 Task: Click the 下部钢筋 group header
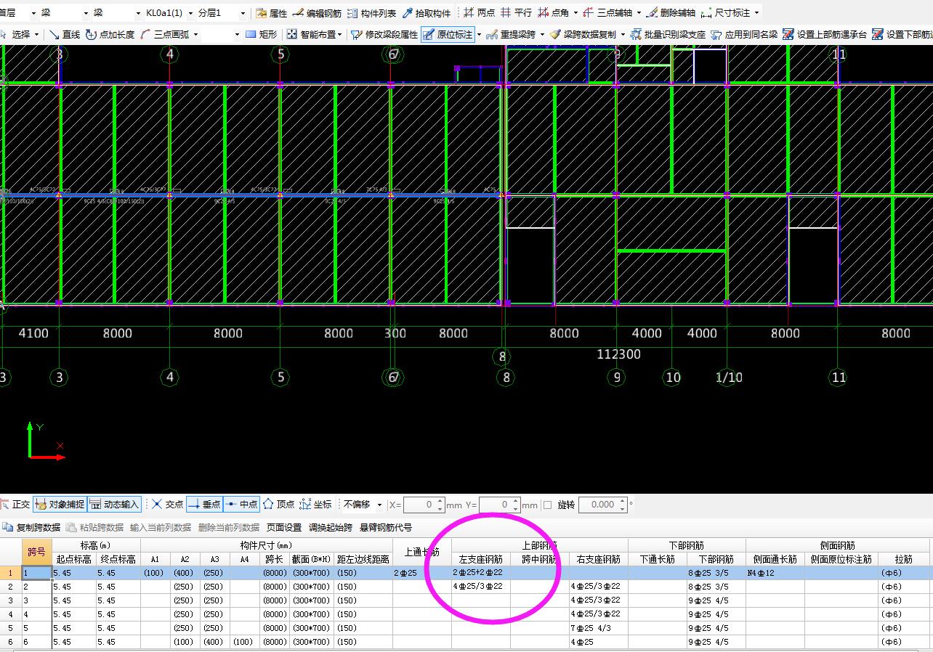[687, 545]
